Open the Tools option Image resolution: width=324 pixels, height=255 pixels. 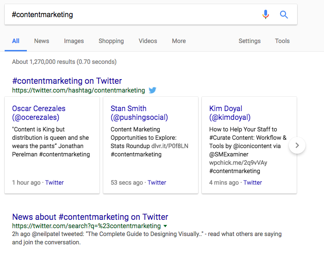click(282, 41)
